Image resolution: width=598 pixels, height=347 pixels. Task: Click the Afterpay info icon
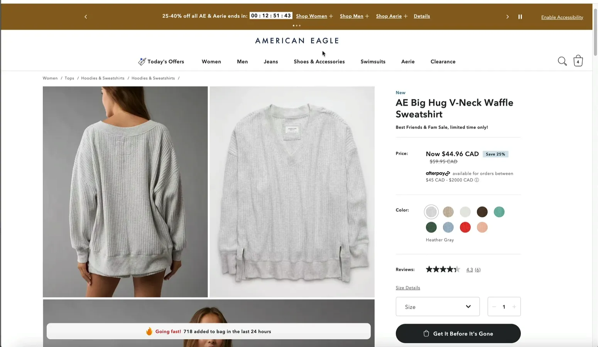tap(477, 180)
